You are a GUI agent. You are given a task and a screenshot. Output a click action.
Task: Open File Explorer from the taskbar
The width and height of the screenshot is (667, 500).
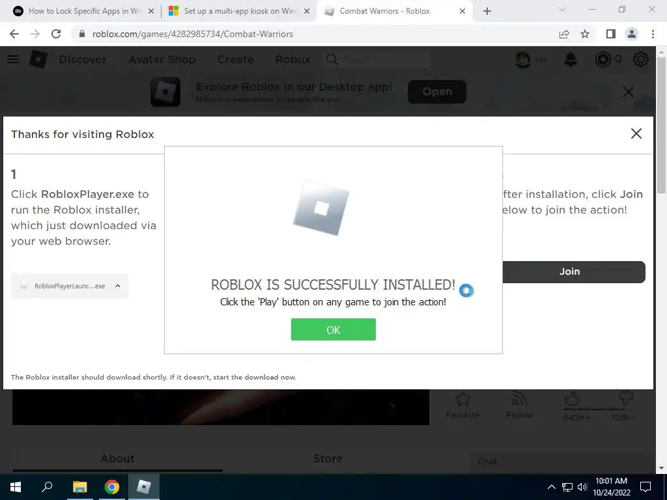pyautogui.click(x=79, y=487)
